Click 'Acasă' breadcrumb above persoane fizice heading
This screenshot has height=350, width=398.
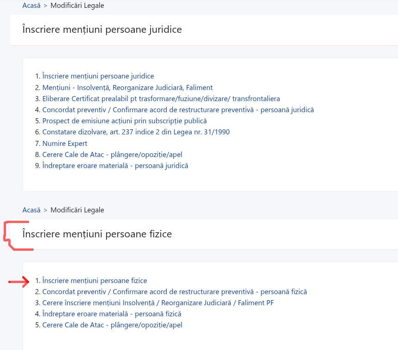pos(31,210)
